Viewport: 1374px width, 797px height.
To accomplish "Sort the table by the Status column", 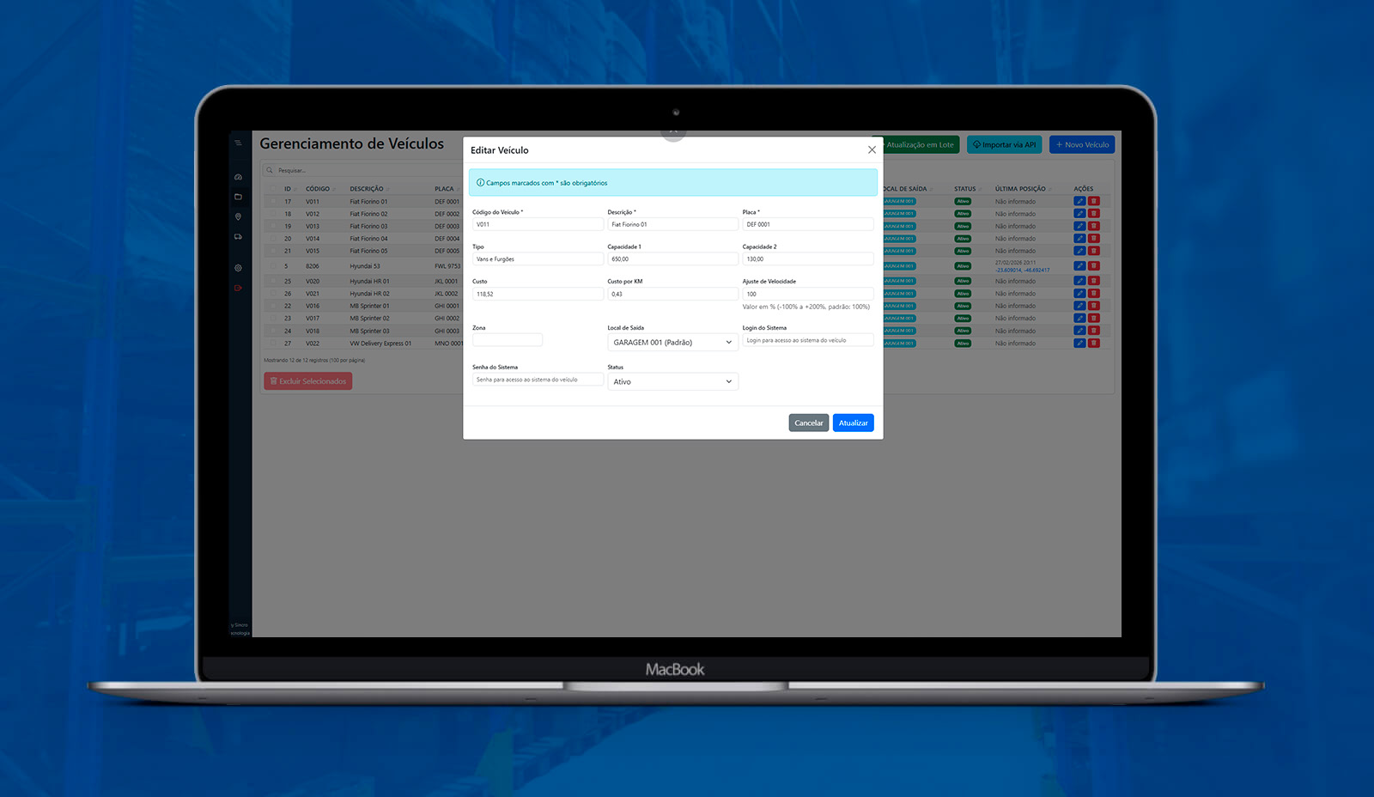I will (966, 189).
